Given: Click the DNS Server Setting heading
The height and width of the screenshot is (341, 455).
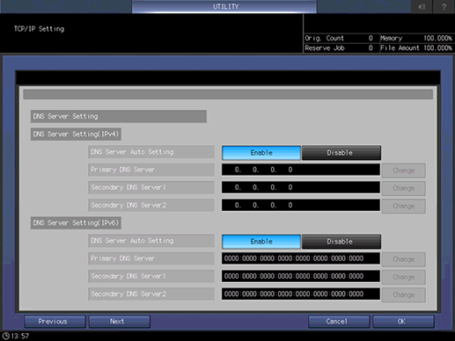Looking at the screenshot, I should [x=119, y=116].
